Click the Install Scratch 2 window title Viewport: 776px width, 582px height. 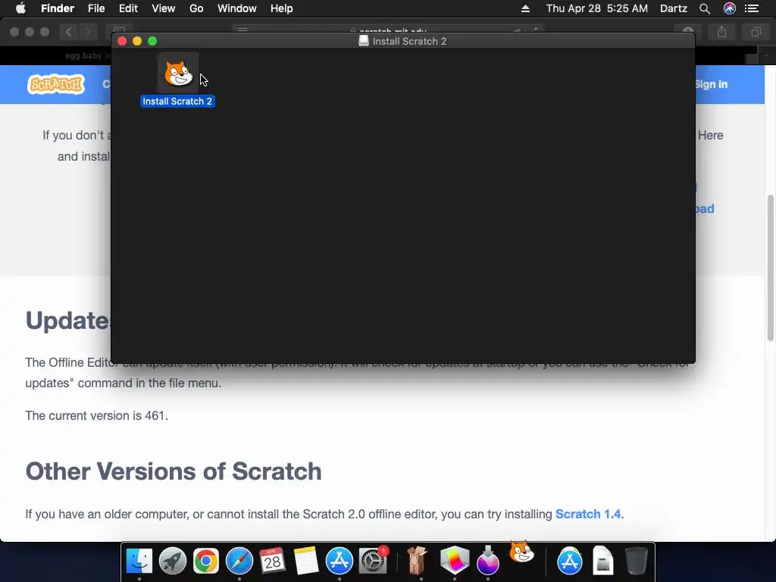coord(409,41)
